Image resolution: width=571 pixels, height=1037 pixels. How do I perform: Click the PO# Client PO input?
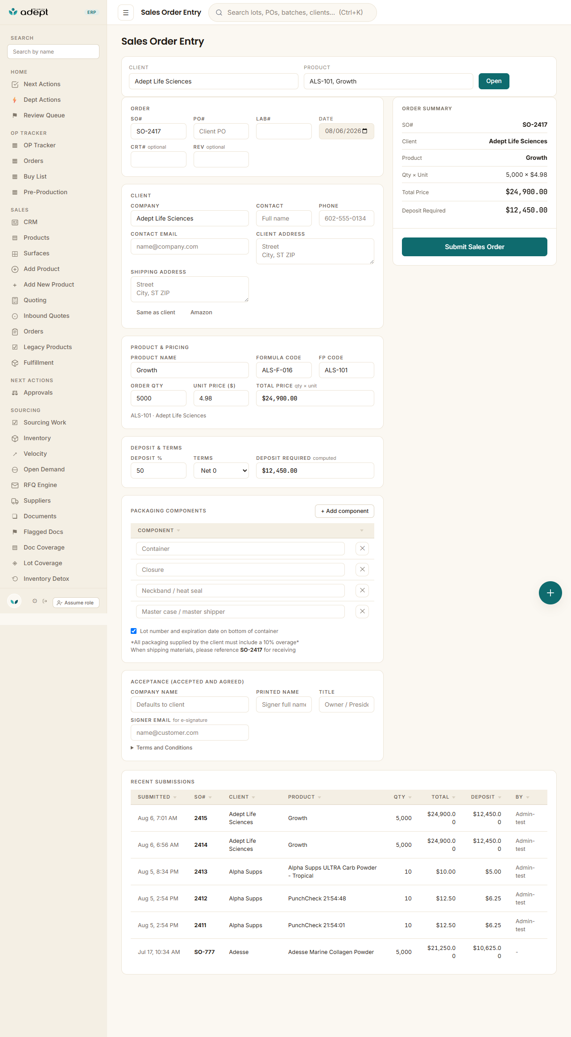[x=221, y=131]
